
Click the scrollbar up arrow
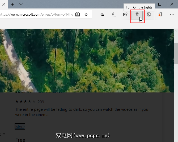176,31
